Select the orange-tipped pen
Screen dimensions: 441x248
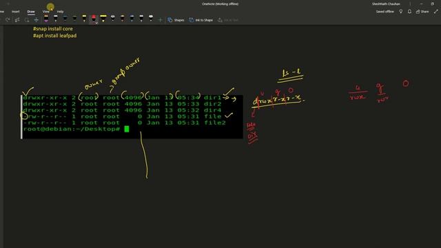click(123, 19)
